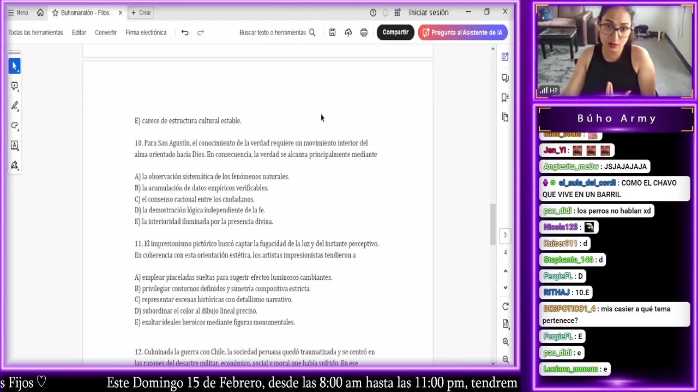698x392 pixels.
Task: Open the apps grid icon
Action: (x=398, y=13)
